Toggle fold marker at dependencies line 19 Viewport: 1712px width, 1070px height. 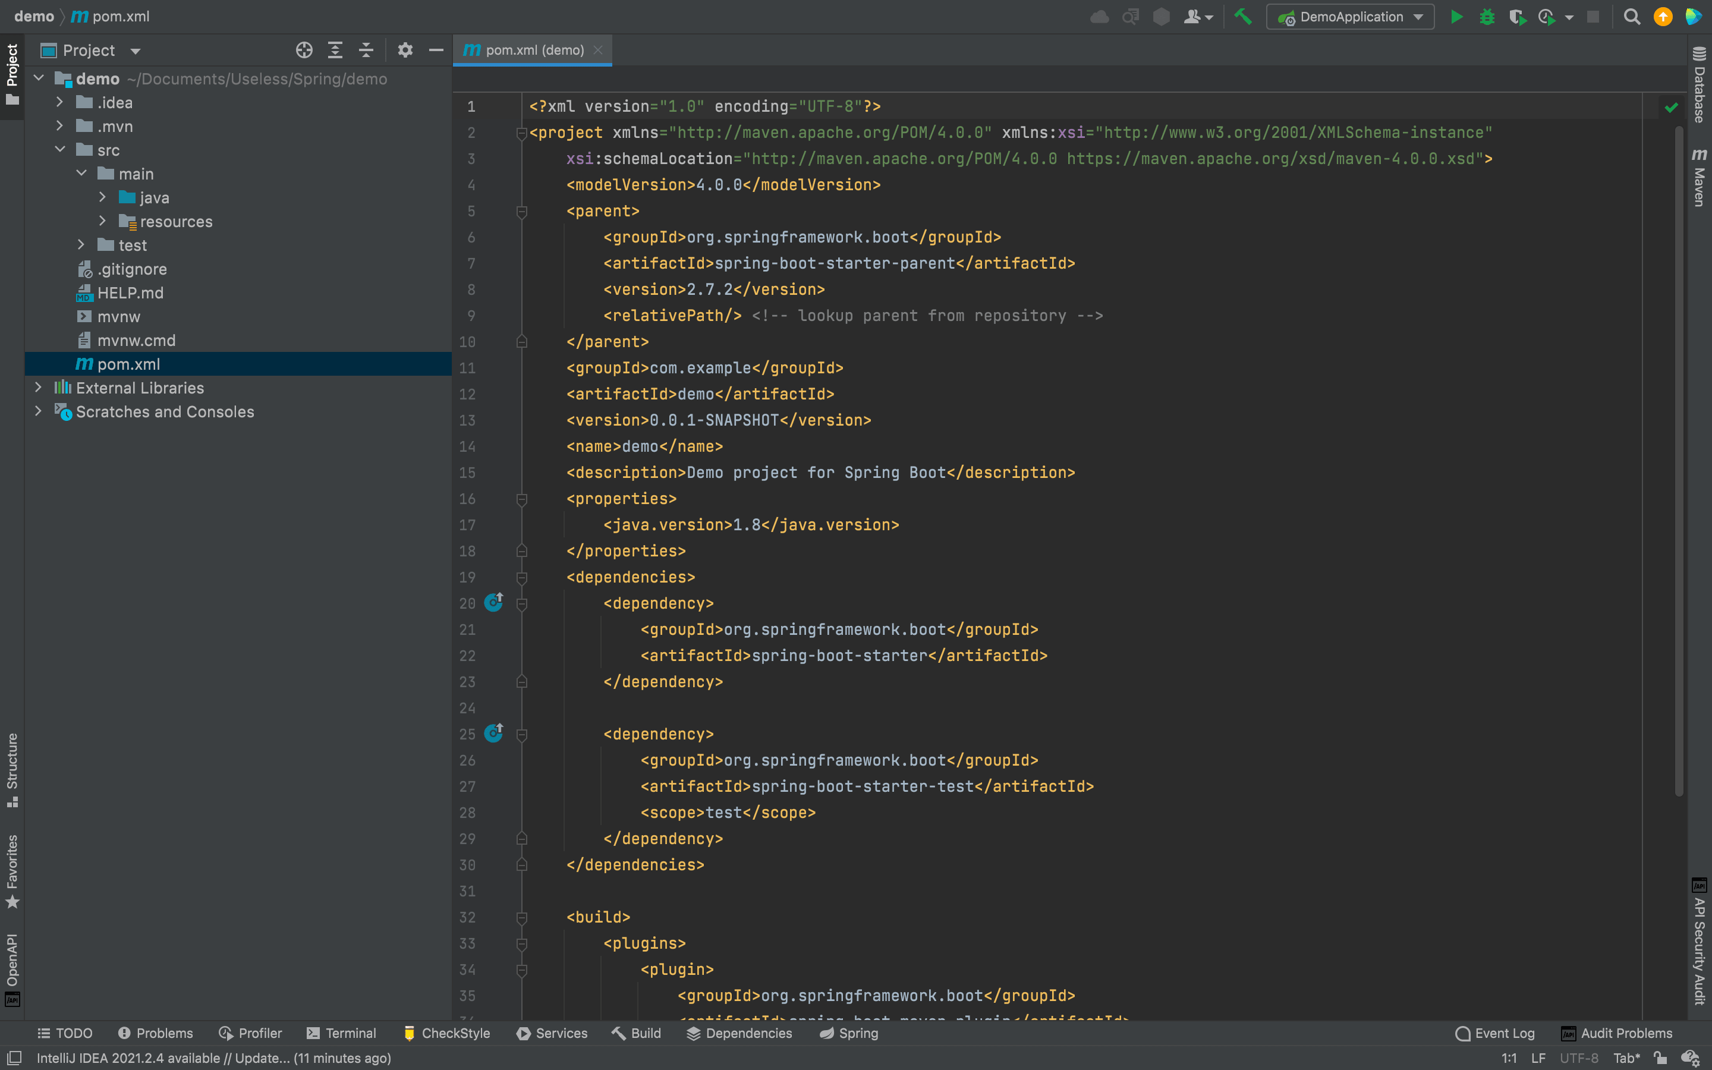[x=522, y=578]
